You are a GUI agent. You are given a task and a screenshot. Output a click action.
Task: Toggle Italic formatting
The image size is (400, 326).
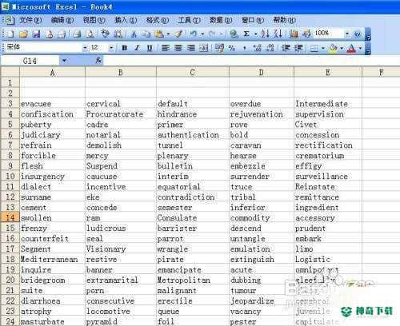[137, 48]
